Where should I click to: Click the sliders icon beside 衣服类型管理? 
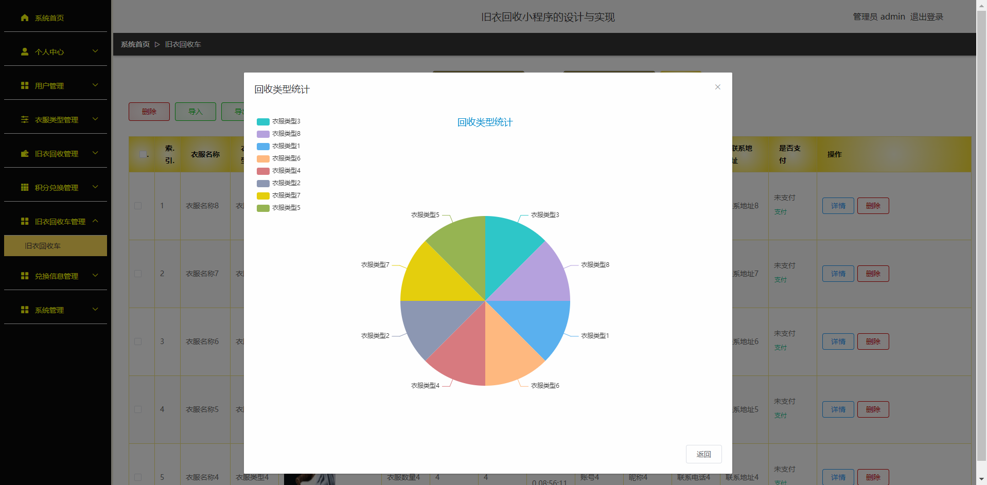(24, 120)
